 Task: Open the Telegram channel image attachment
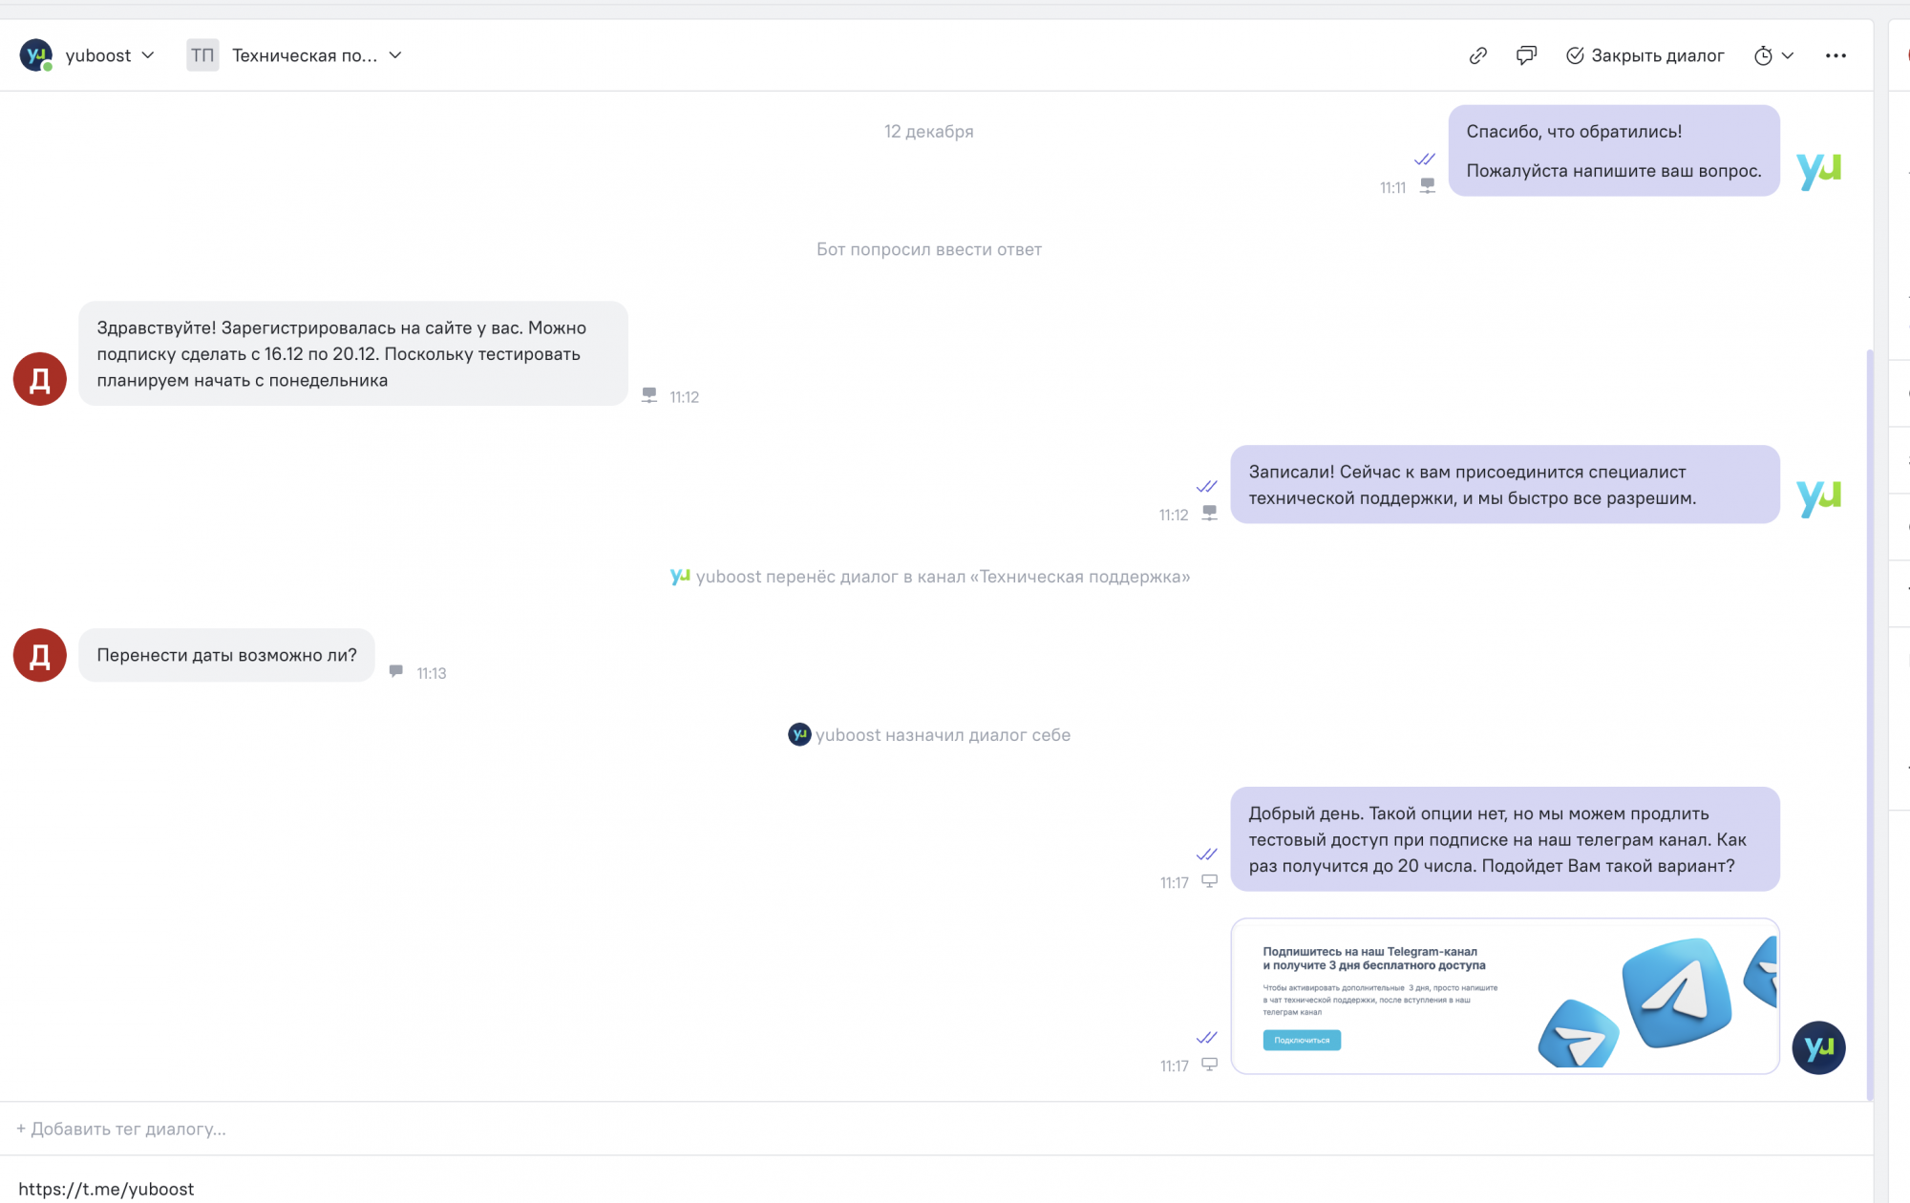[x=1504, y=996]
